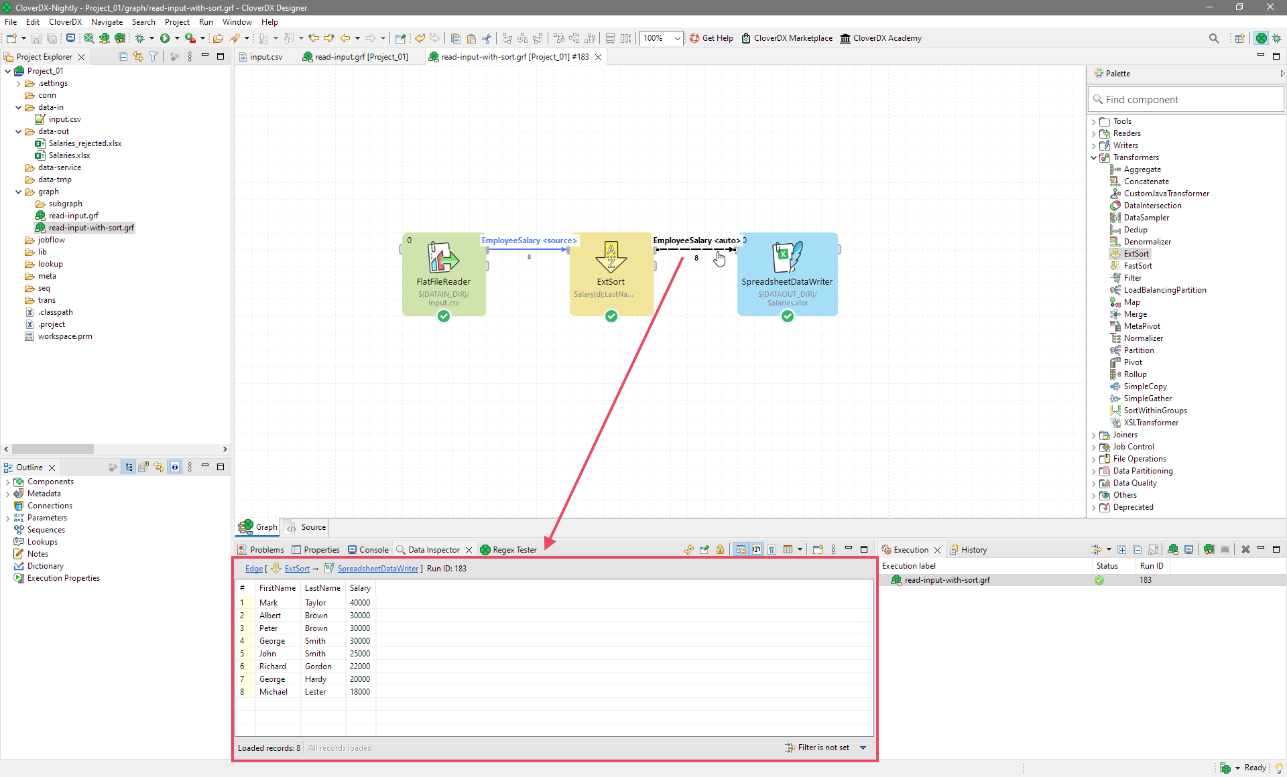Collapse the Transformers category in the Palette

pyautogui.click(x=1095, y=157)
